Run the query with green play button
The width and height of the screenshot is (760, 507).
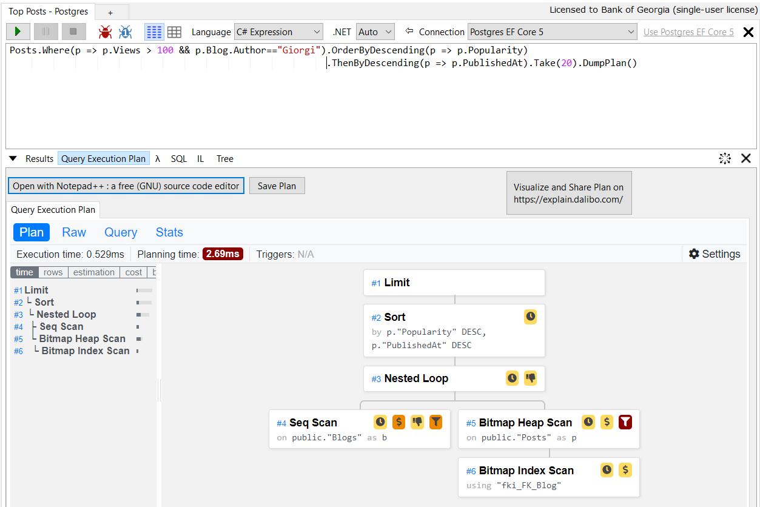tap(18, 32)
